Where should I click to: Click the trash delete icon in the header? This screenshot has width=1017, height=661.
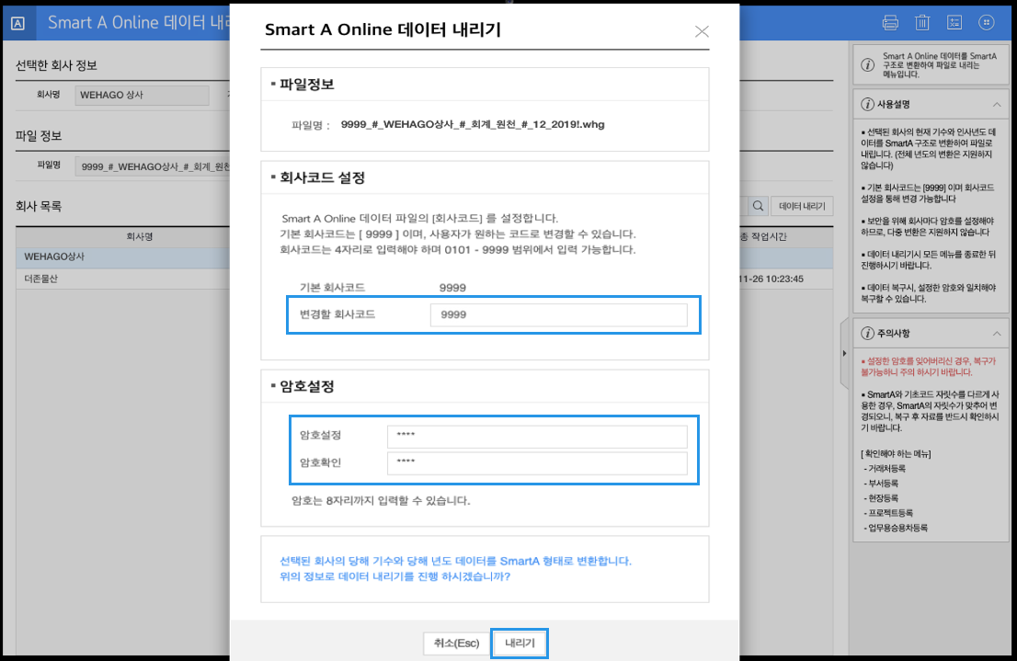click(x=922, y=23)
